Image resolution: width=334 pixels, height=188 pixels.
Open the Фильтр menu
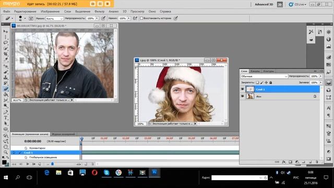[100, 11]
